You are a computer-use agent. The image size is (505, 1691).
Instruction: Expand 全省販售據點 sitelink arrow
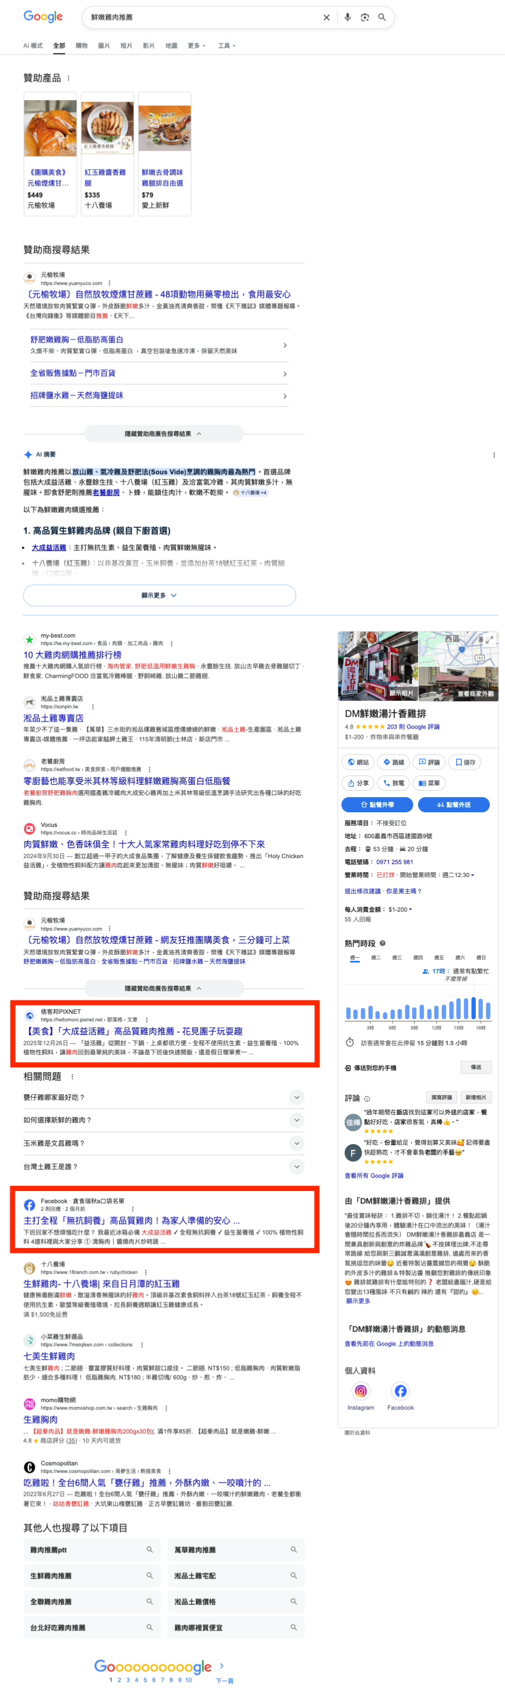click(284, 374)
